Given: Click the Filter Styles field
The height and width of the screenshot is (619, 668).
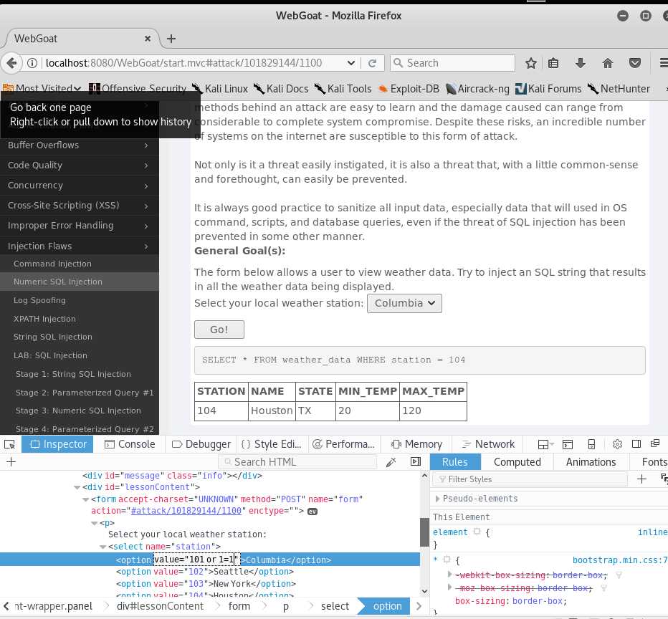Looking at the screenshot, I should (530, 479).
